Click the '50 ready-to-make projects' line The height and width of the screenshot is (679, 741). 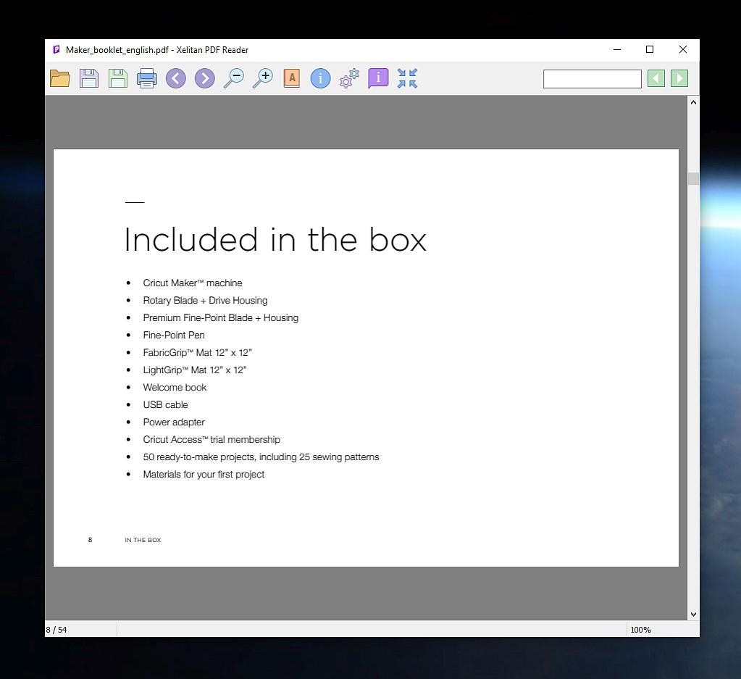coord(261,457)
